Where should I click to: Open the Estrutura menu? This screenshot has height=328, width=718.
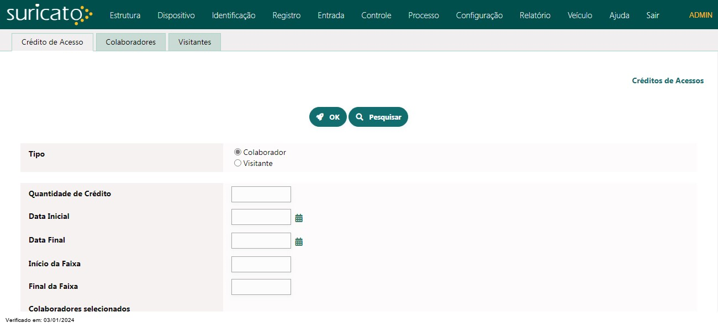coord(125,15)
